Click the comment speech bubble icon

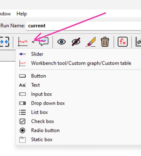44,41
